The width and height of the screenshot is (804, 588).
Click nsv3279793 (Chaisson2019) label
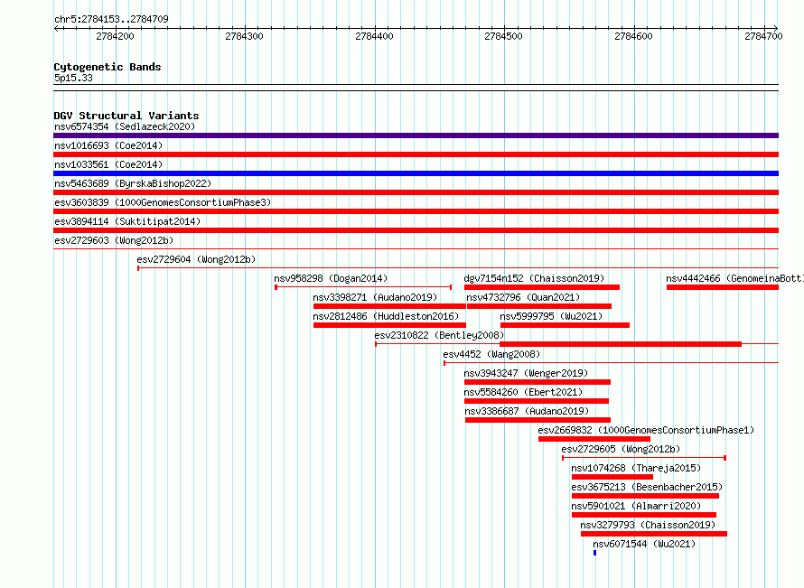(647, 525)
